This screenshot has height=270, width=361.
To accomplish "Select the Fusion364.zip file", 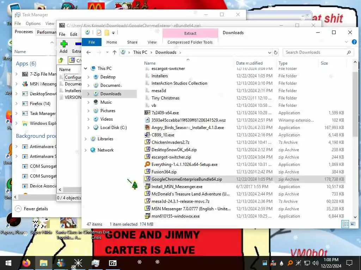I will click(x=164, y=172).
